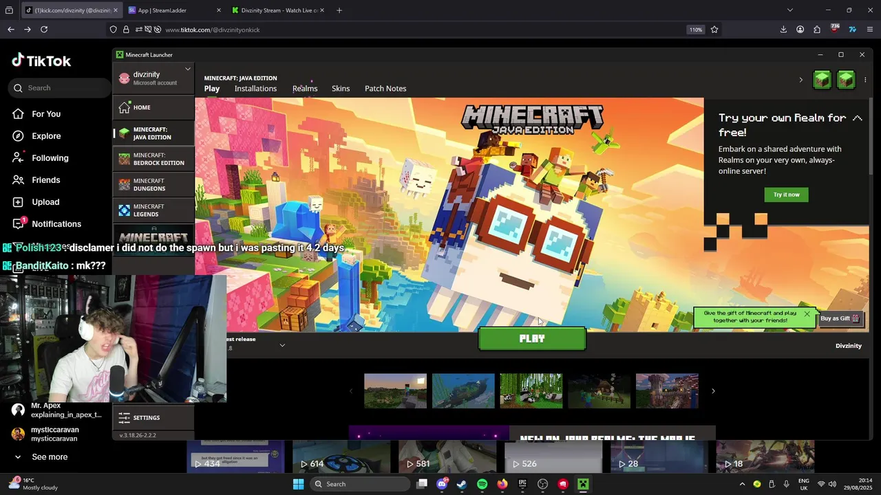Reload the browser page
Viewport: 881px width, 495px height.
(x=44, y=30)
